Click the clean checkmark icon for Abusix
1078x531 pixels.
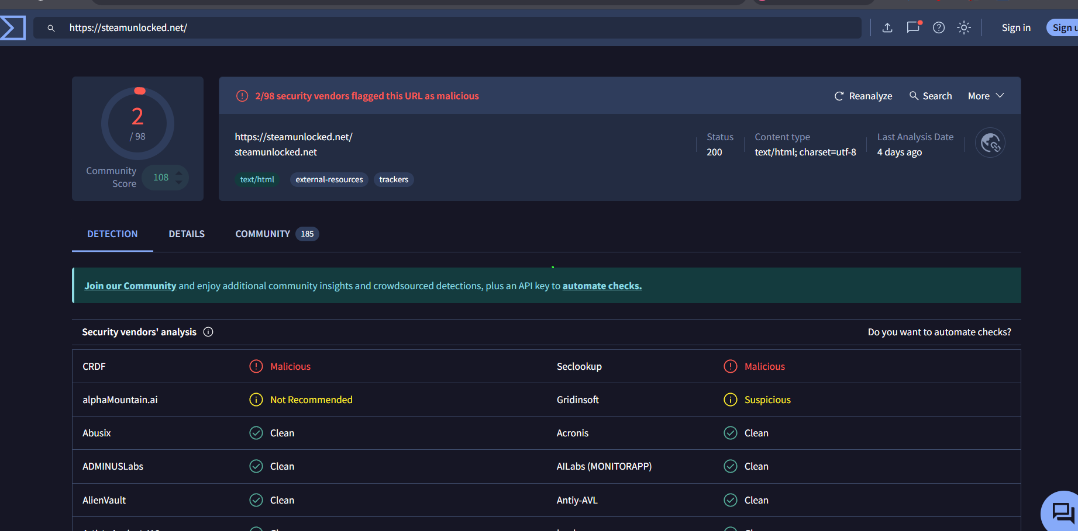point(256,433)
